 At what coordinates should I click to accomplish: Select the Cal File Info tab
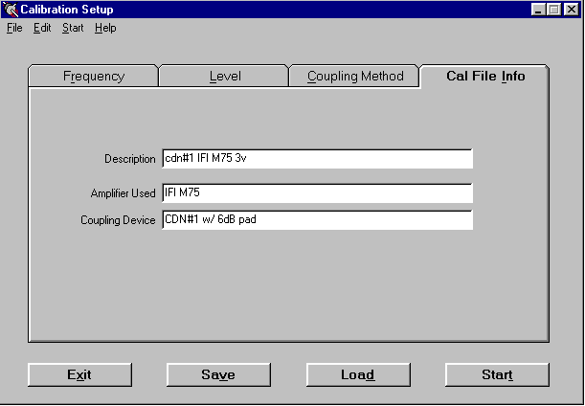click(x=485, y=77)
